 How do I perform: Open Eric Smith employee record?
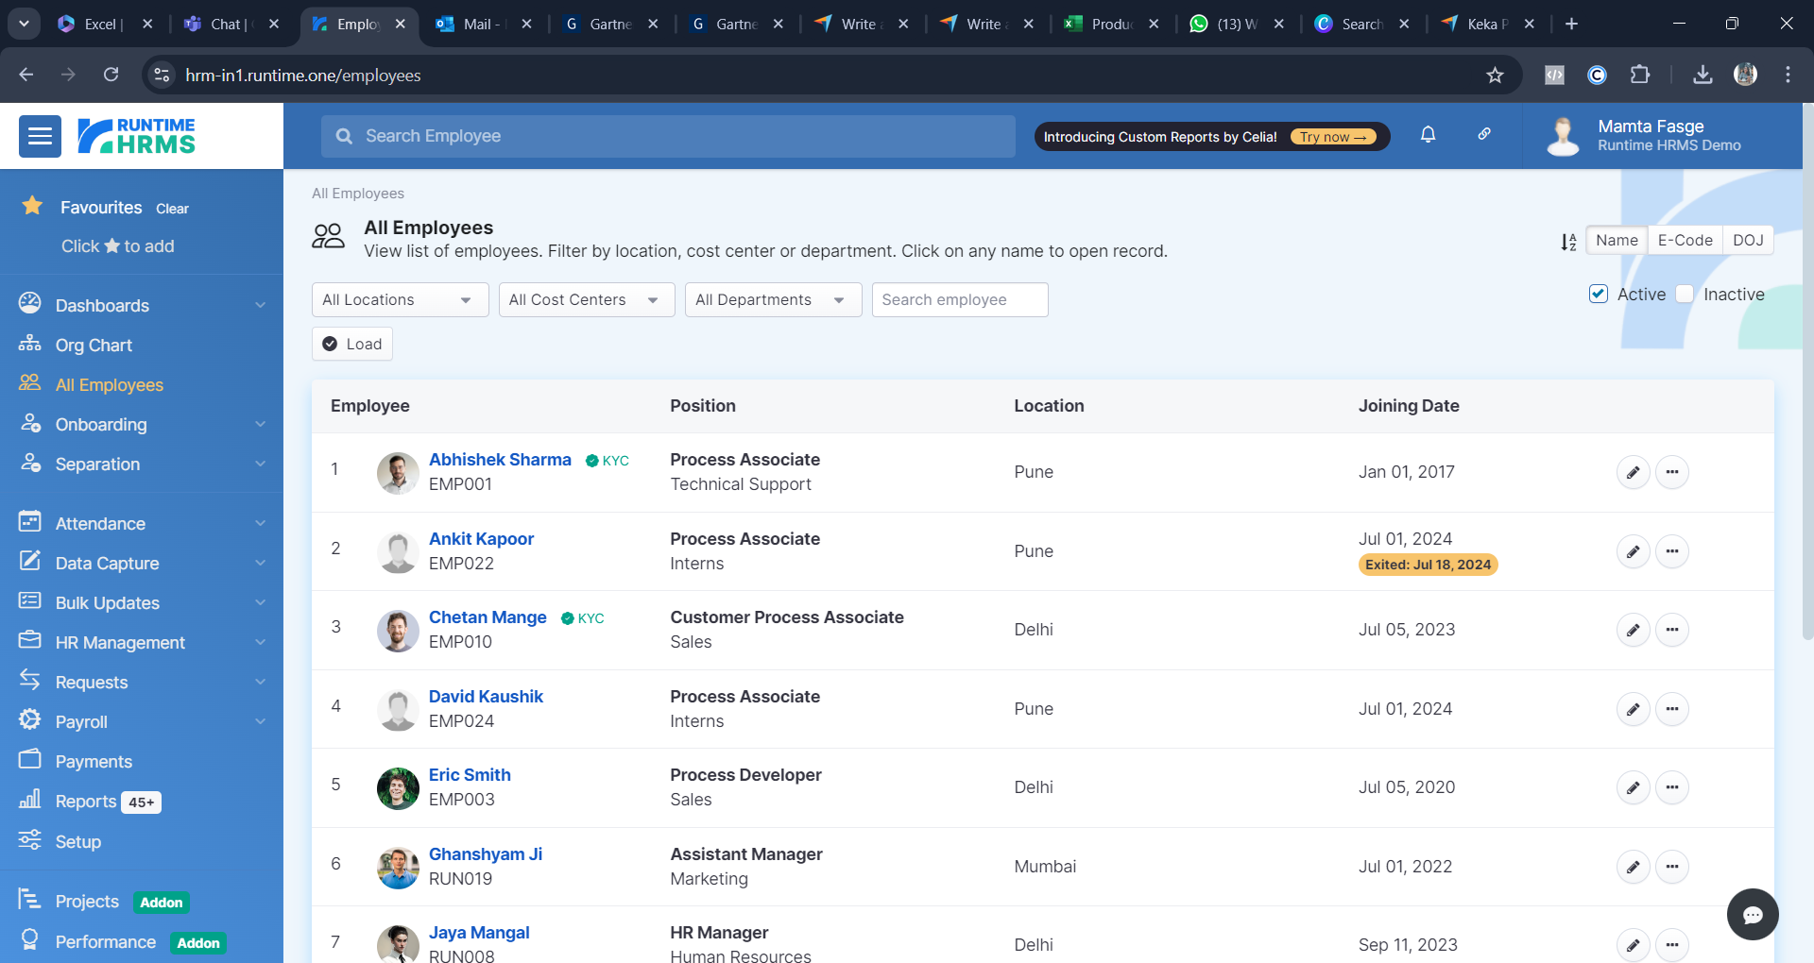click(470, 775)
